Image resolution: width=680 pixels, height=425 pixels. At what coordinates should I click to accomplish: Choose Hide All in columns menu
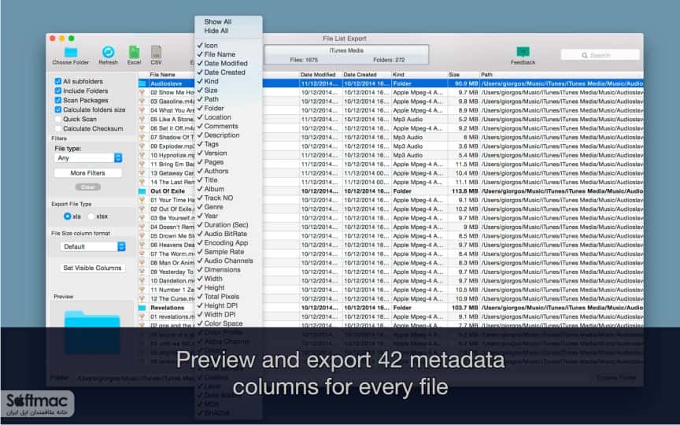click(x=216, y=31)
